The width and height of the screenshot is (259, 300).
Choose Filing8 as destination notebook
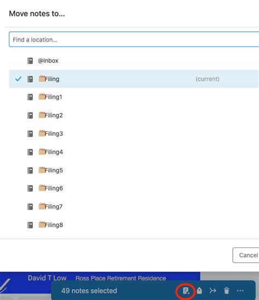134,225
